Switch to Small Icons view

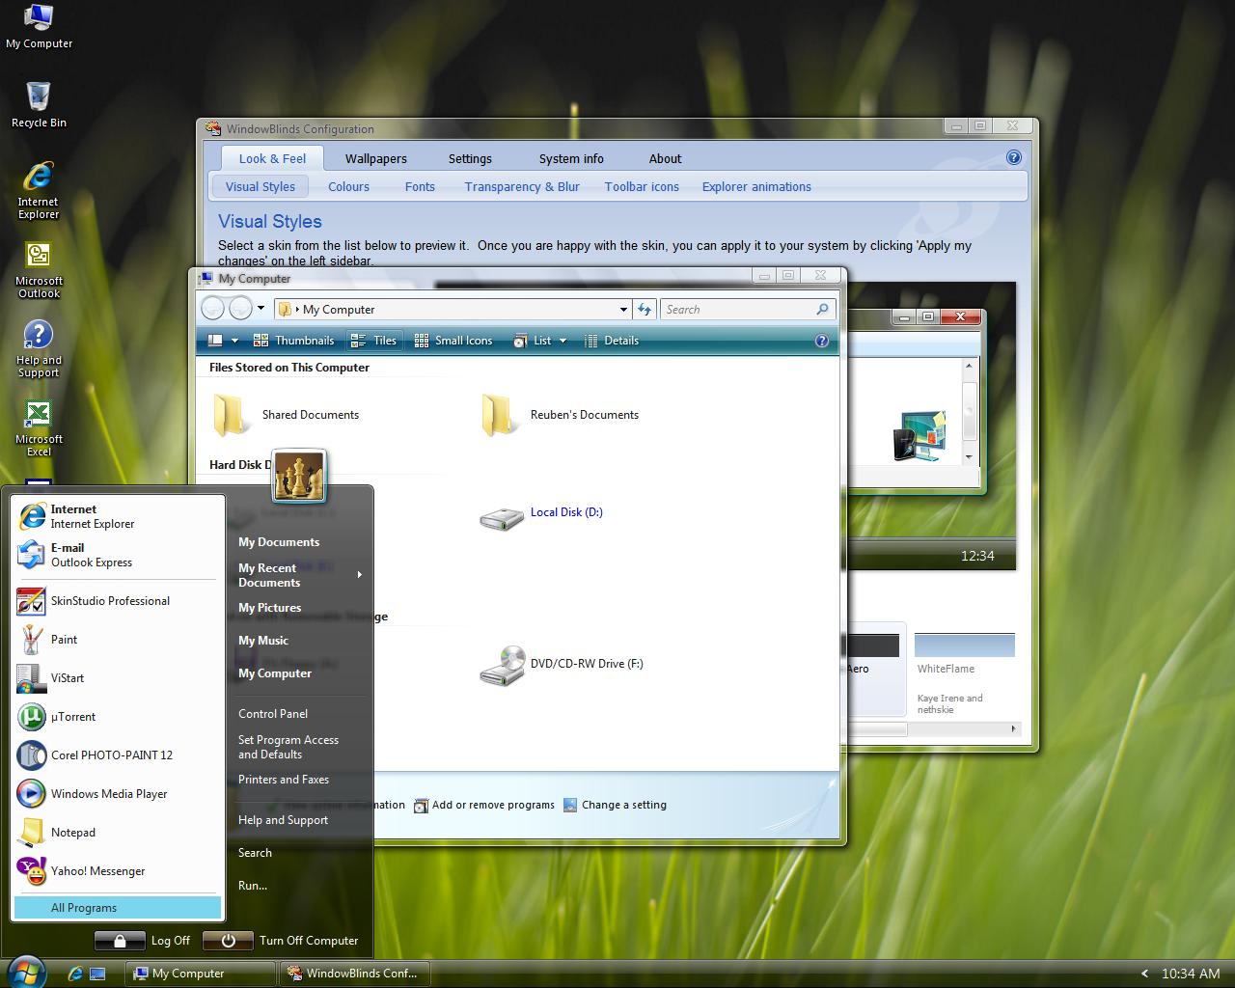pyautogui.click(x=453, y=341)
